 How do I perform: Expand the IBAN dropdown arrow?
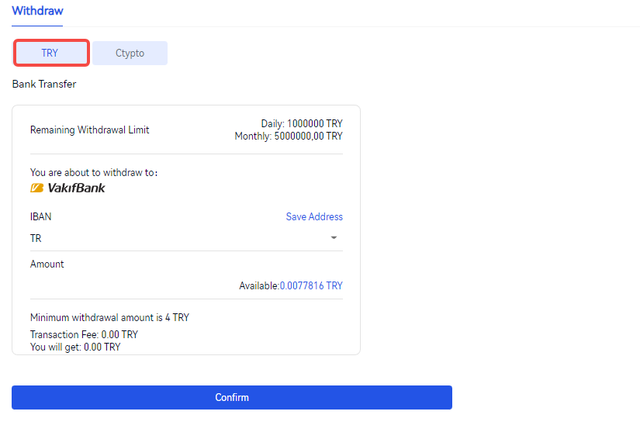334,238
